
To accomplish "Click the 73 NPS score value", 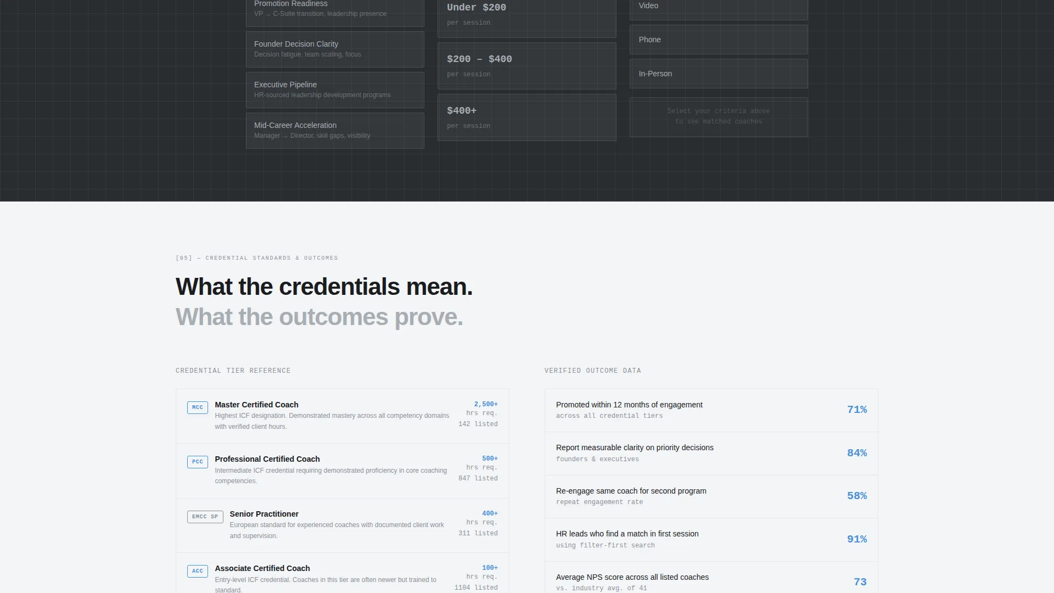I will click(860, 582).
